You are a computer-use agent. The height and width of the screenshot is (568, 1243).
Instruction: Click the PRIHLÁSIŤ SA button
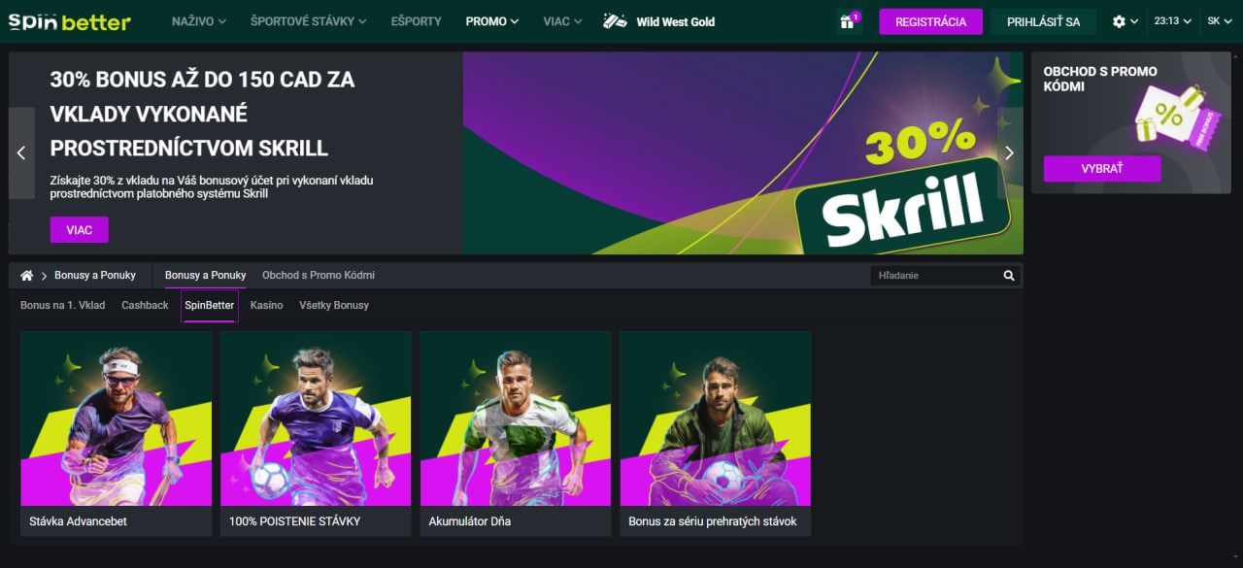pyautogui.click(x=1043, y=21)
